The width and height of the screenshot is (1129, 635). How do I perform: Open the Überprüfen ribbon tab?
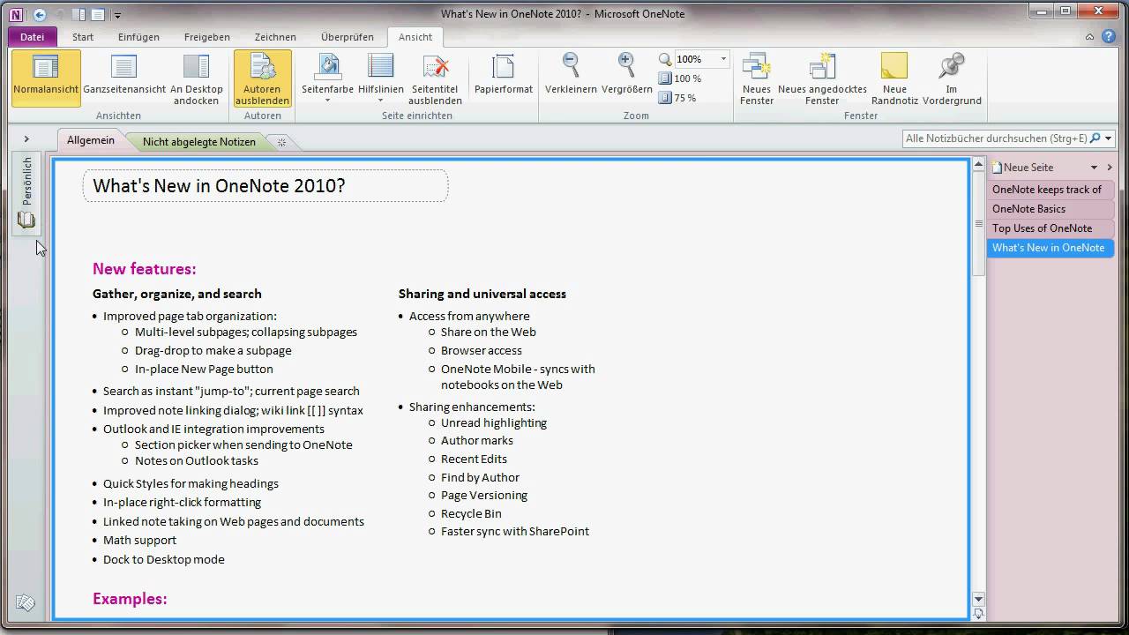pyautogui.click(x=347, y=37)
